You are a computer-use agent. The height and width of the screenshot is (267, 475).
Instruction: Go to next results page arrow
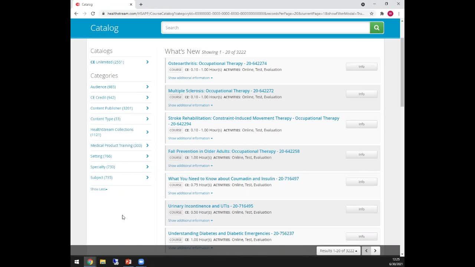click(x=375, y=251)
